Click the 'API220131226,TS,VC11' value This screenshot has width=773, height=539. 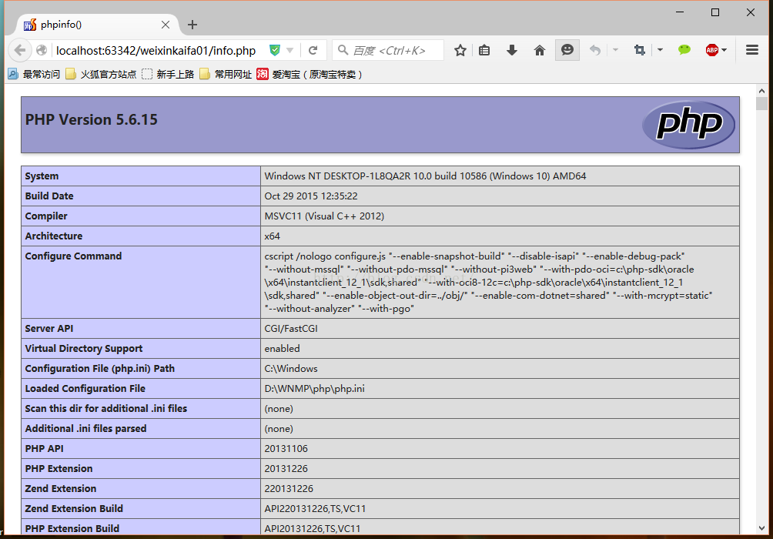[x=315, y=509]
